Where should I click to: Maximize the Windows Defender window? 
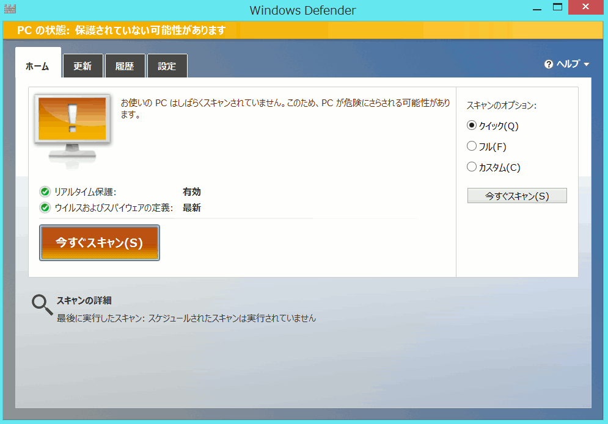coord(557,8)
